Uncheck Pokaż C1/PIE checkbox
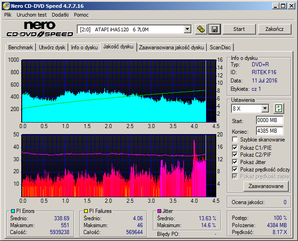This screenshot has width=298, height=241. pyautogui.click(x=235, y=147)
